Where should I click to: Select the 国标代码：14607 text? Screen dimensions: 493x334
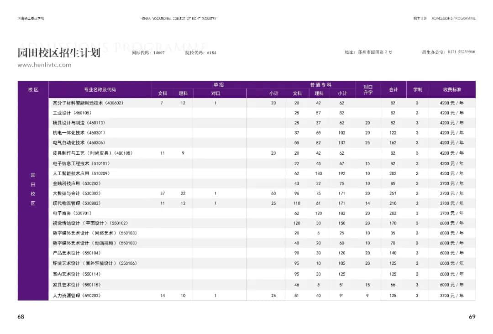(x=148, y=53)
